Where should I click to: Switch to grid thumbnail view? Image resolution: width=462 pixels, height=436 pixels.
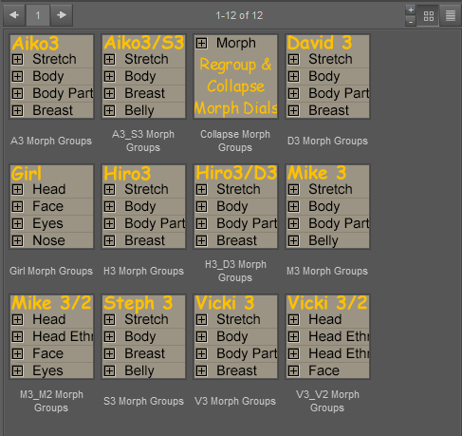pos(429,16)
